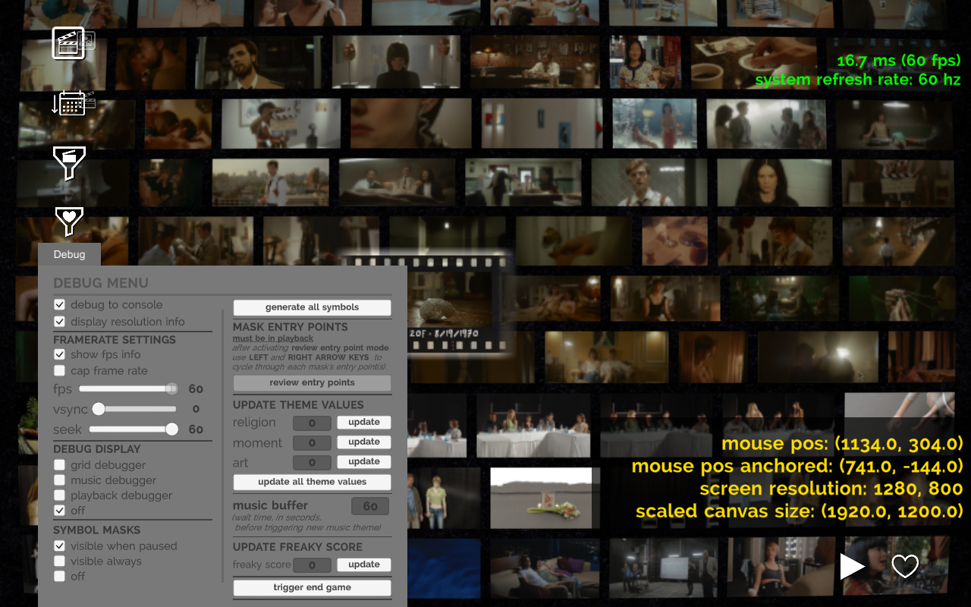
Task: Turn on the 'playback debugger' checkbox
Action: [x=59, y=495]
